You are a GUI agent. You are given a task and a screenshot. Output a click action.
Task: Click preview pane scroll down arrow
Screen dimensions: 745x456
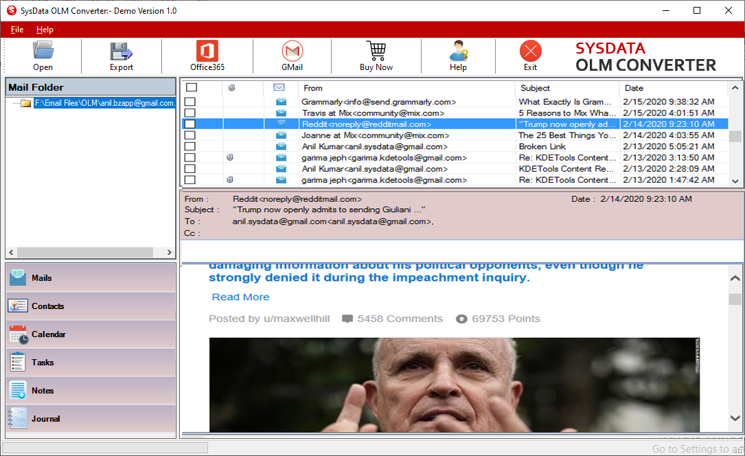[735, 418]
